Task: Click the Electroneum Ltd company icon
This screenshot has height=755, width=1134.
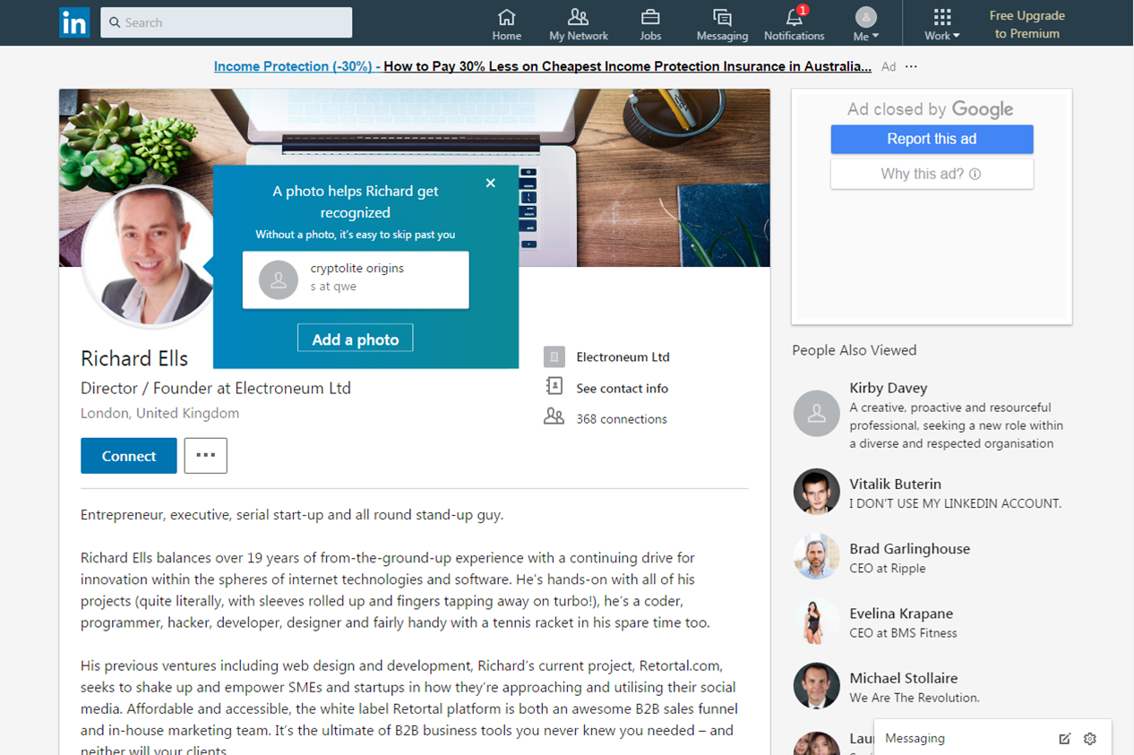Action: [554, 357]
